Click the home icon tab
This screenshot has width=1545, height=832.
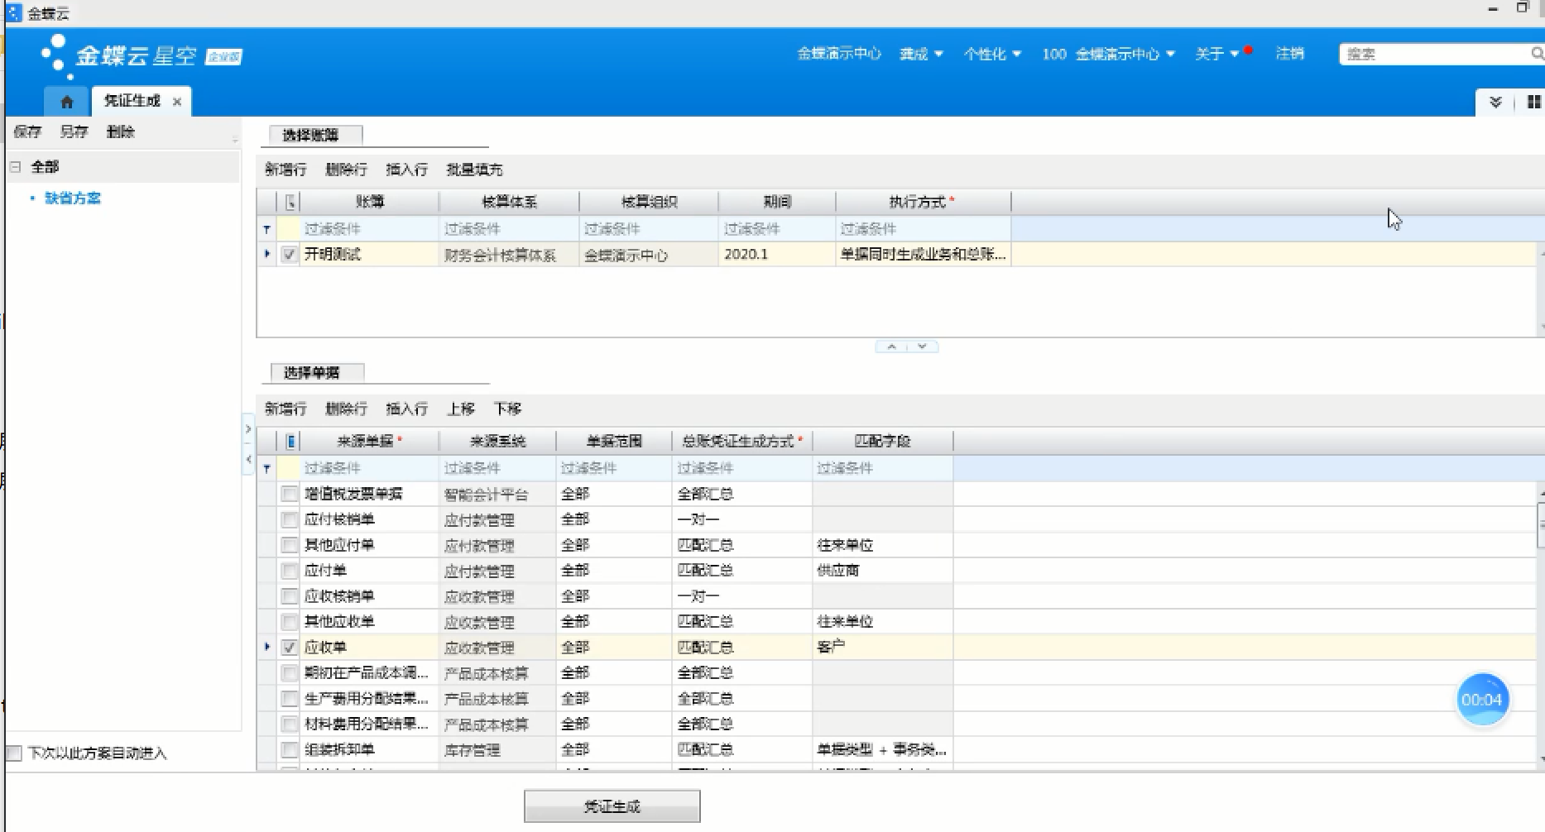[67, 102]
